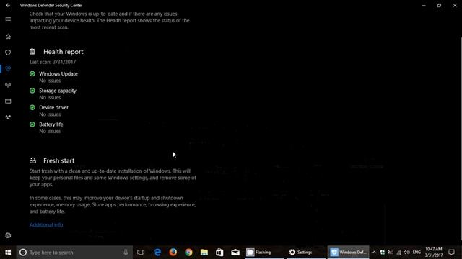Click the Device driver green check icon
Image resolution: width=462 pixels, height=259 pixels.
pyautogui.click(x=32, y=107)
